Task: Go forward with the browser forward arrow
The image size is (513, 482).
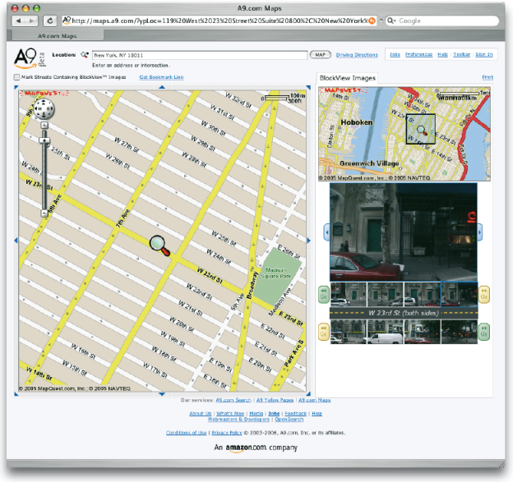Action: 32,21
